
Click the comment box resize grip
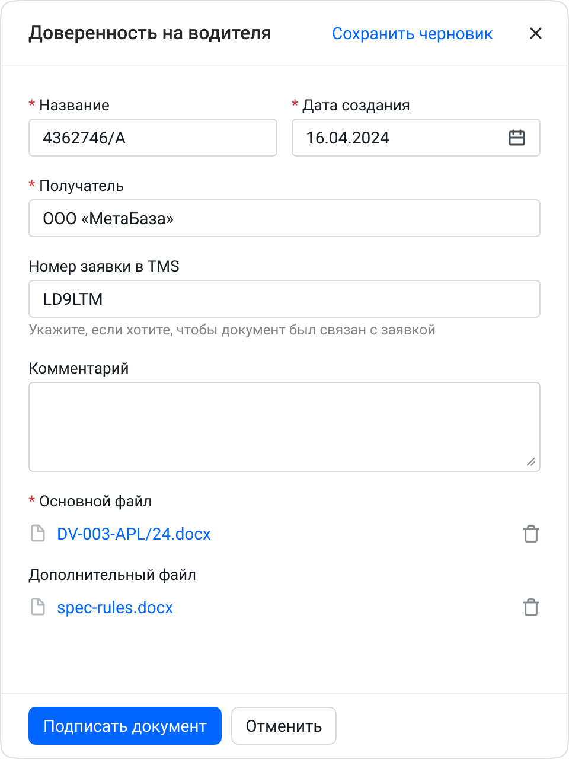(x=531, y=461)
